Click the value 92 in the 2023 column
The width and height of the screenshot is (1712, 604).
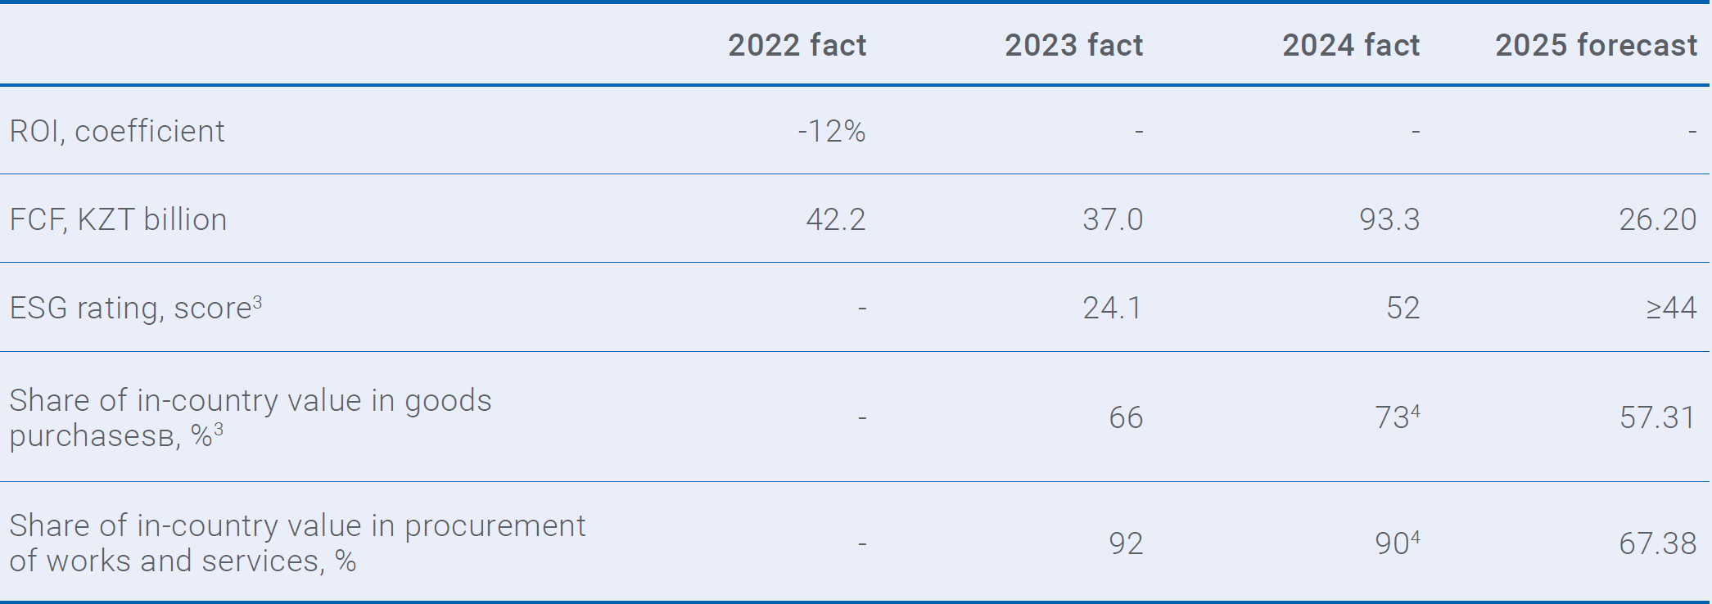point(1126,543)
